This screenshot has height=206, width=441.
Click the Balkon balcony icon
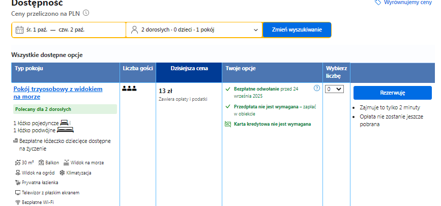pyautogui.click(x=41, y=163)
